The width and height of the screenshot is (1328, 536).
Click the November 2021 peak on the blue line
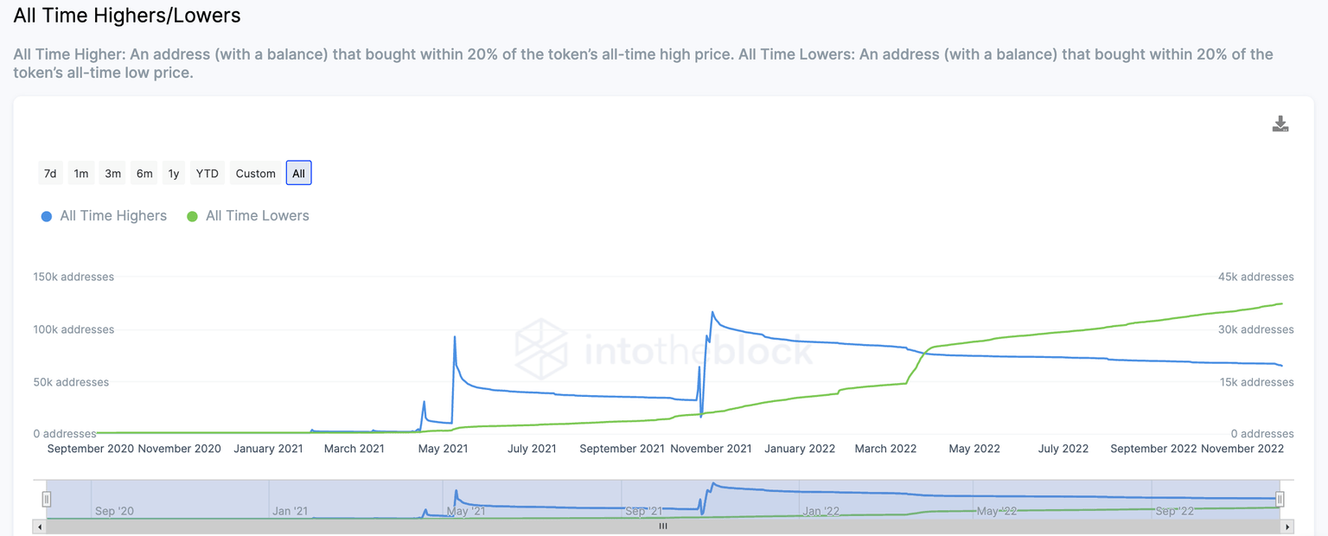712,312
